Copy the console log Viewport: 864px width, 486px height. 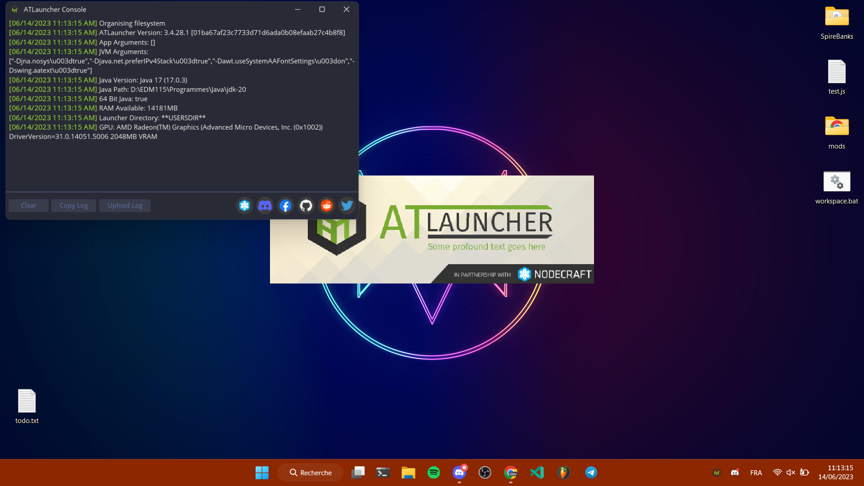73,205
